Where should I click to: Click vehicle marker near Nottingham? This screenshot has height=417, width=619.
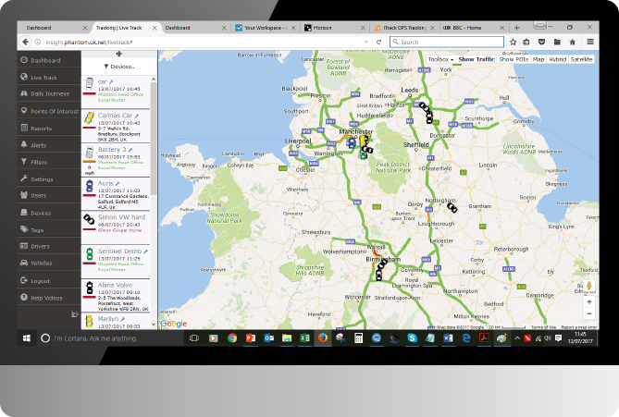tap(452, 207)
